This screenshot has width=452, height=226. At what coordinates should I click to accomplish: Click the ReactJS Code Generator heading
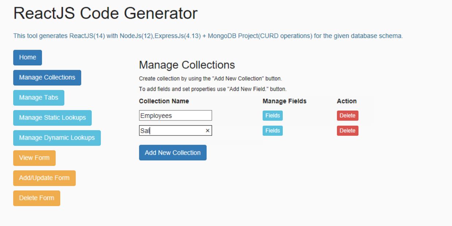click(x=105, y=14)
